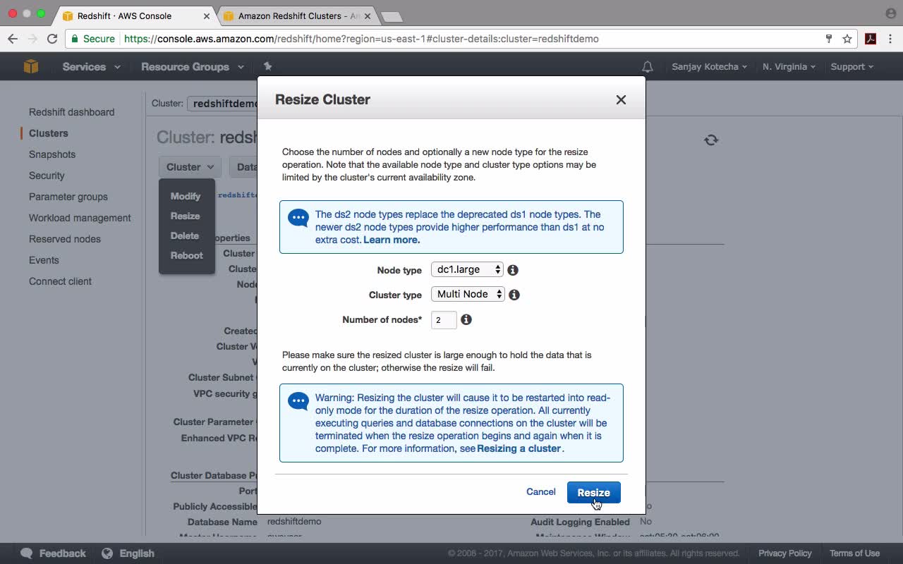Show info for Node type

[x=513, y=270]
